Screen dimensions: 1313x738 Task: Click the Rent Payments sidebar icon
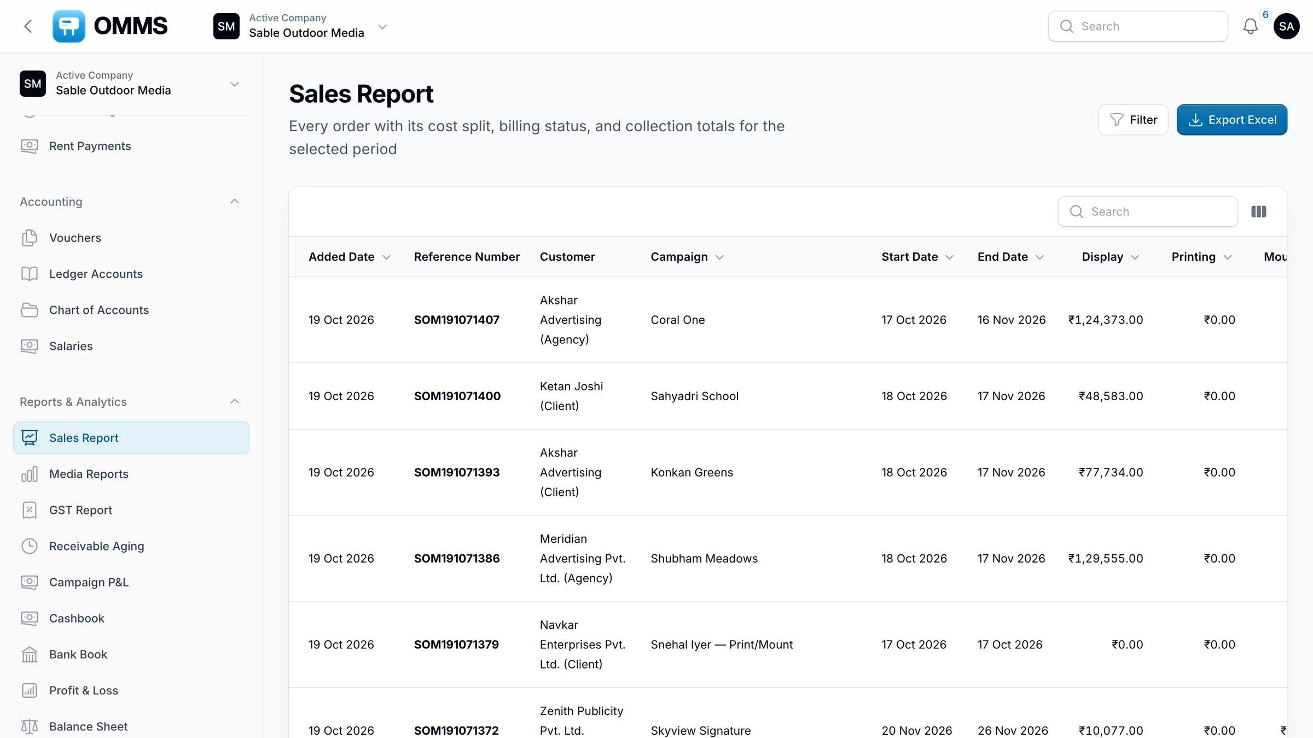coord(30,146)
